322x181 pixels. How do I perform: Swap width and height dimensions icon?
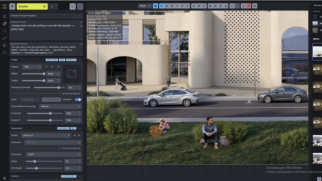coord(46,67)
